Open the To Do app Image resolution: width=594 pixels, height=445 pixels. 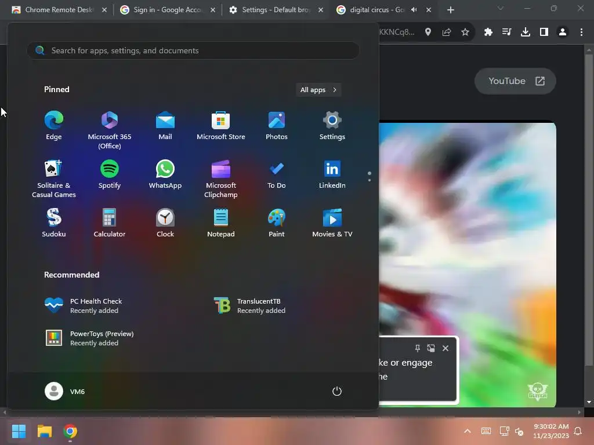[277, 174]
